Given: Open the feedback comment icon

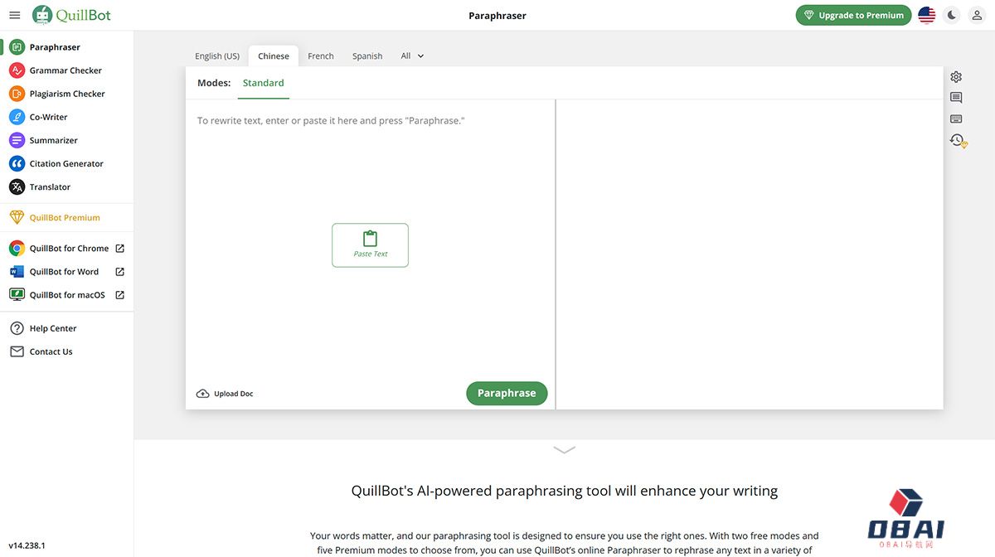Looking at the screenshot, I should (956, 98).
